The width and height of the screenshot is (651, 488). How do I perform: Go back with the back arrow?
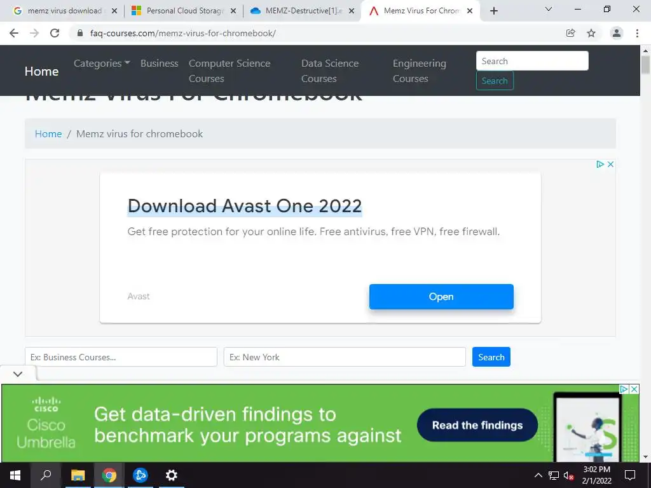pyautogui.click(x=14, y=33)
